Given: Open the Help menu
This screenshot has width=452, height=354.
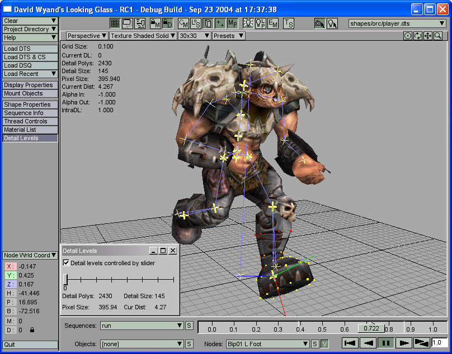Looking at the screenshot, I should [30, 37].
